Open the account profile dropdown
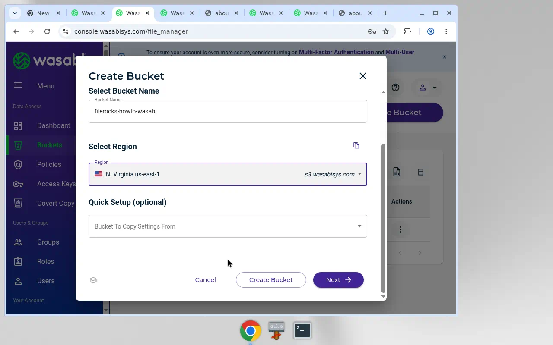The height and width of the screenshot is (345, 553). click(427, 88)
